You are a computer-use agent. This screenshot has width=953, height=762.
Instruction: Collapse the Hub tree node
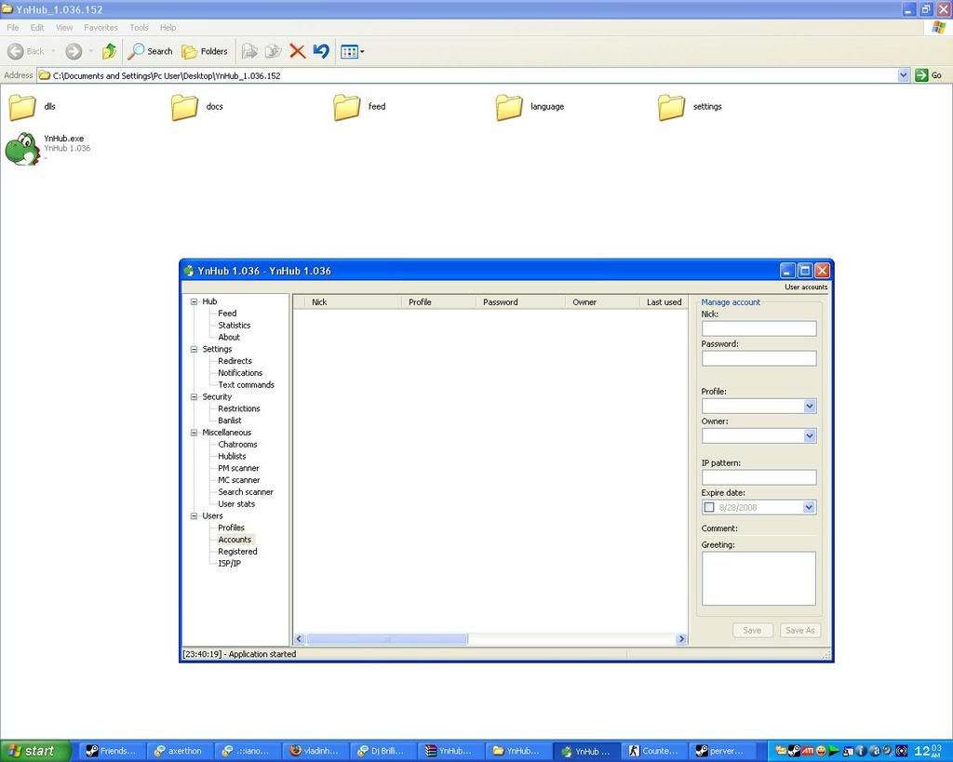pos(194,301)
